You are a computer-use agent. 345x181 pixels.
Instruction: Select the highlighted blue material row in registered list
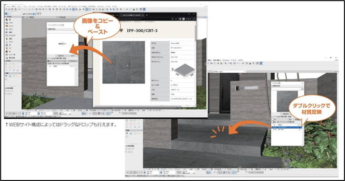point(287,127)
